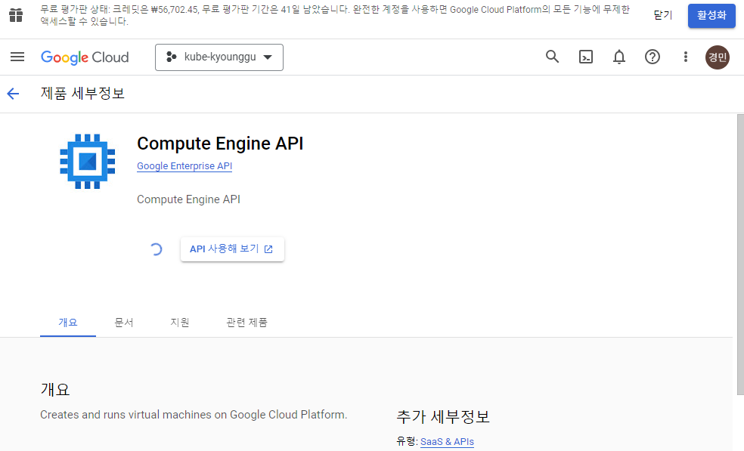The height and width of the screenshot is (451, 744).
Task: Click the 추가 세부정보 heading
Action: coord(443,417)
